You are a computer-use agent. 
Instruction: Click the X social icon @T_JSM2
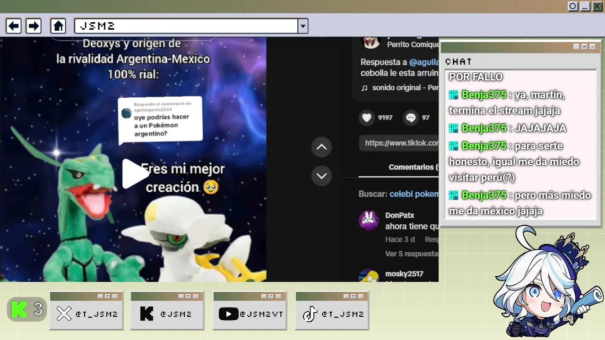click(64, 314)
